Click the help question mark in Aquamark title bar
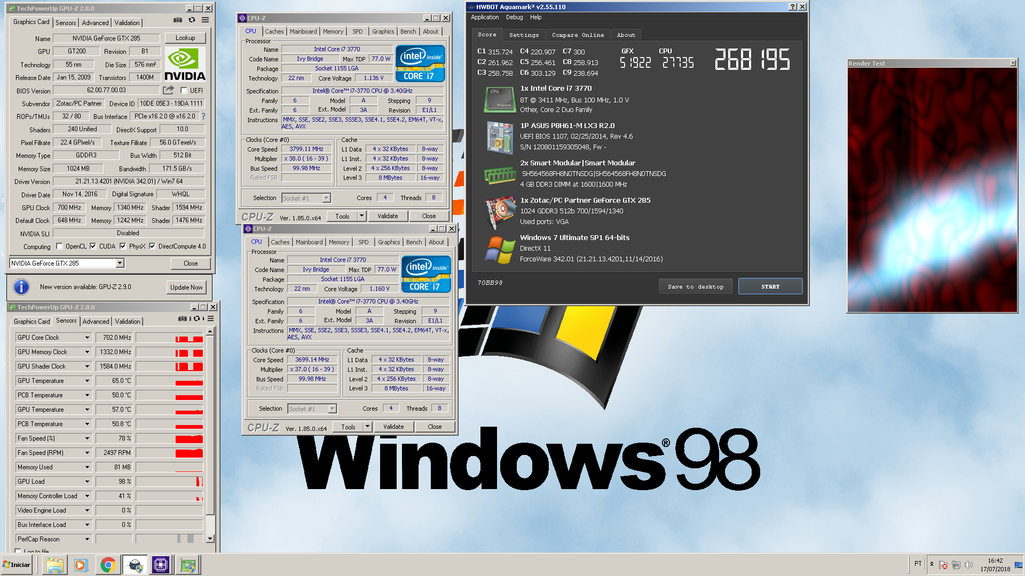The width and height of the screenshot is (1025, 576). pyautogui.click(x=793, y=7)
